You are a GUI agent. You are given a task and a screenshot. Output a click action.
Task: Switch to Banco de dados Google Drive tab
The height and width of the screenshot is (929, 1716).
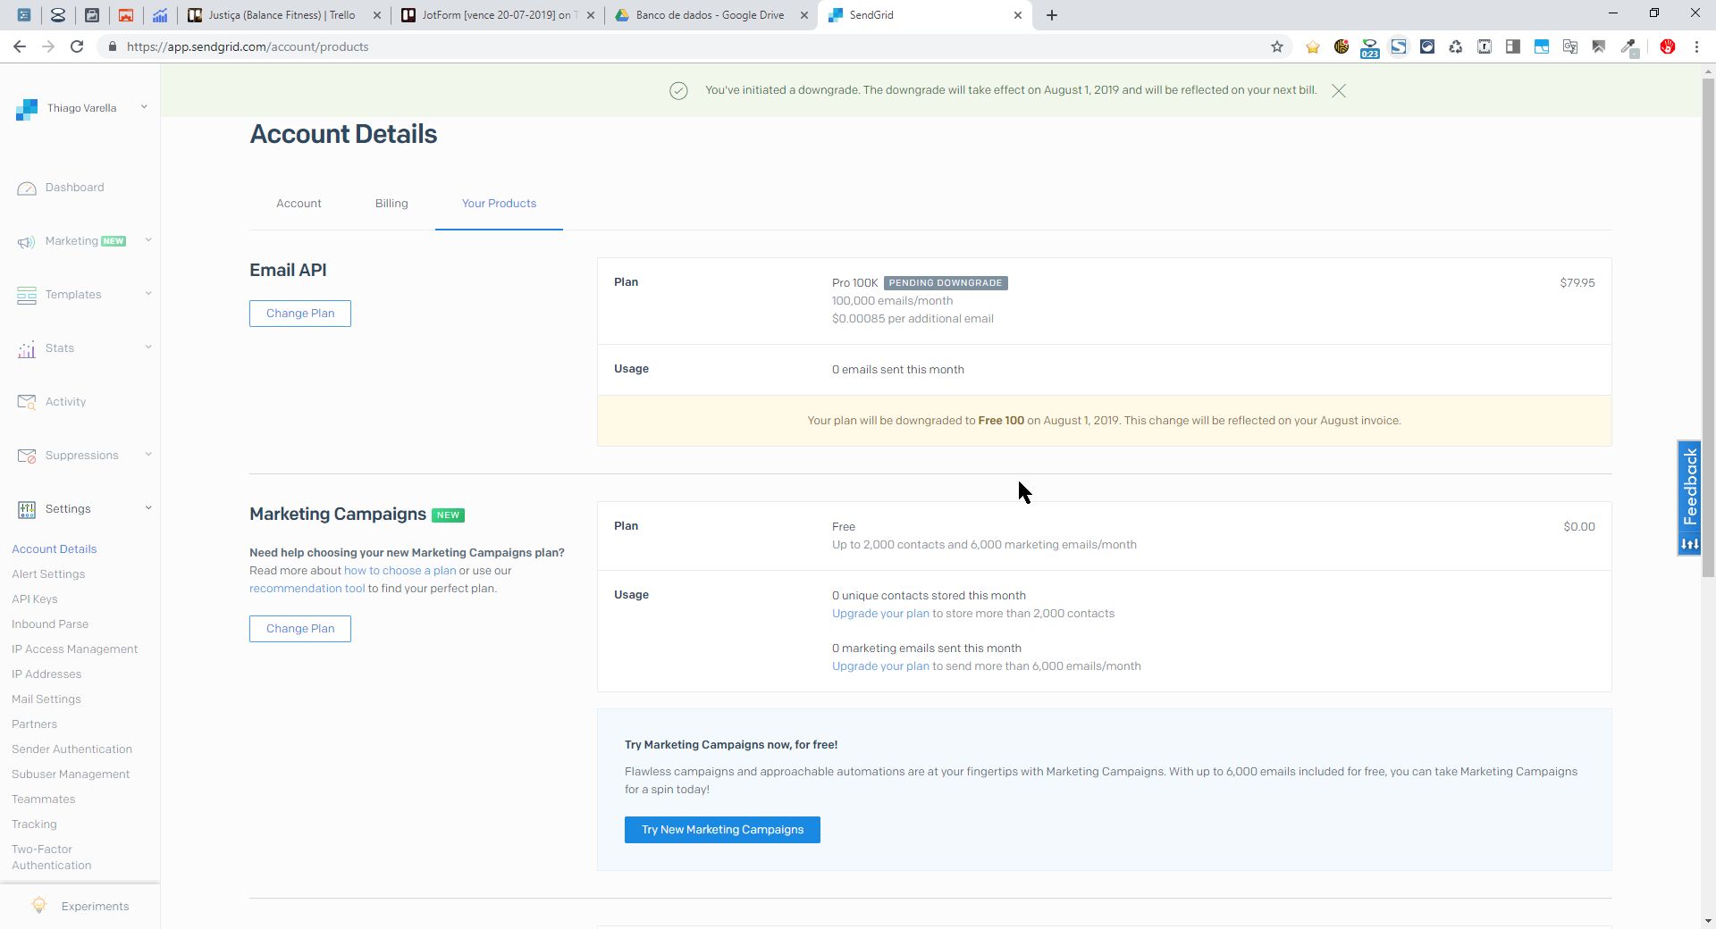(x=711, y=15)
